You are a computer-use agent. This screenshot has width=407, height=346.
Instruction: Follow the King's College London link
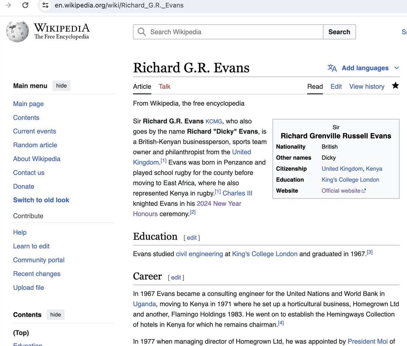[x=265, y=254]
